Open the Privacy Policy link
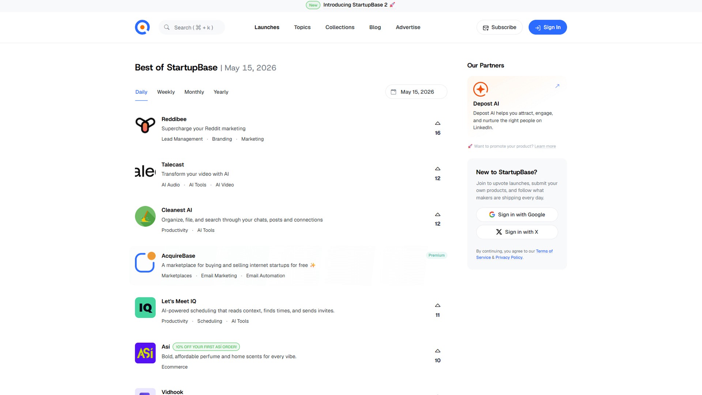Screen dimensions: 702x395 point(509,257)
